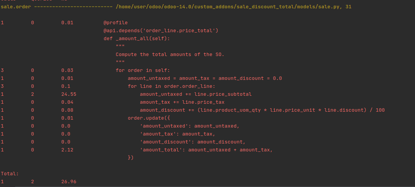415x187 pixels.
Task: Open the sale.py file path link
Action: (x=234, y=7)
